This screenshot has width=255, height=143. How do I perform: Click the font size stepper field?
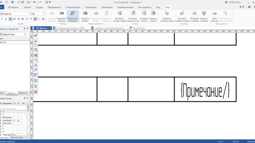click(38, 14)
